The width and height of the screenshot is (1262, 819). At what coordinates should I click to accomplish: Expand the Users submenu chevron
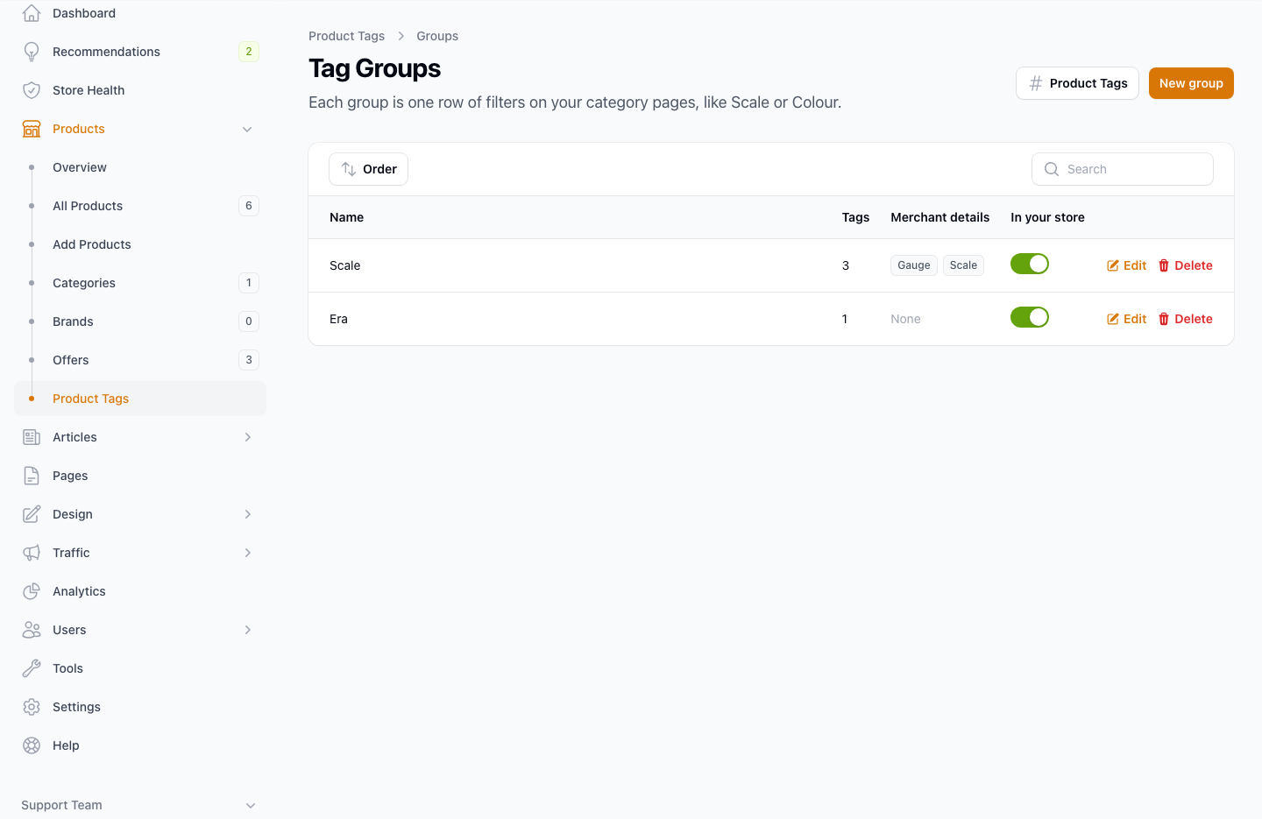coord(248,630)
